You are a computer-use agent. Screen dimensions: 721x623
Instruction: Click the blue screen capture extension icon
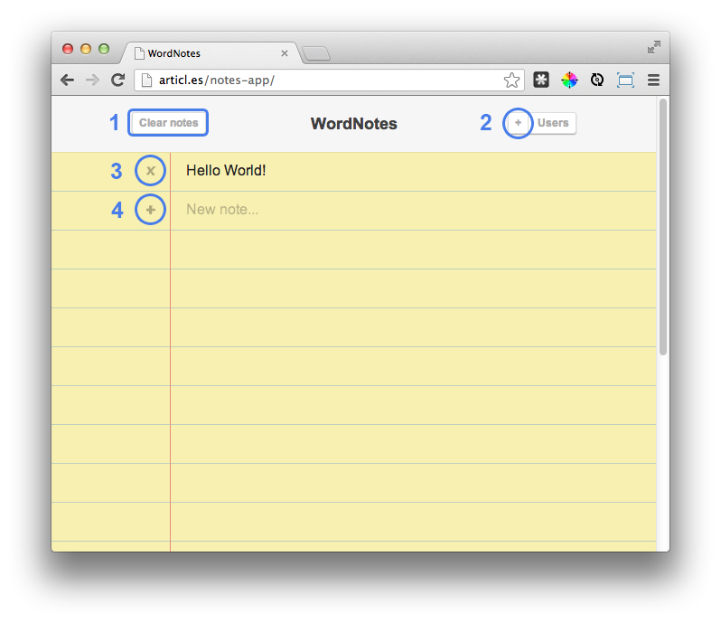[625, 80]
